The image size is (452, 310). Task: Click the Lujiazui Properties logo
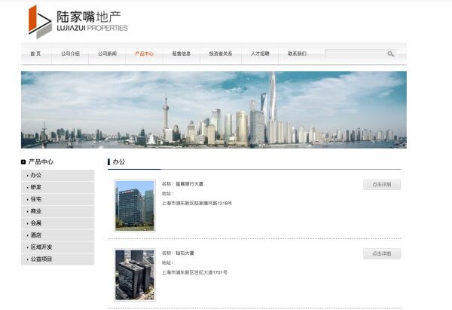78,21
